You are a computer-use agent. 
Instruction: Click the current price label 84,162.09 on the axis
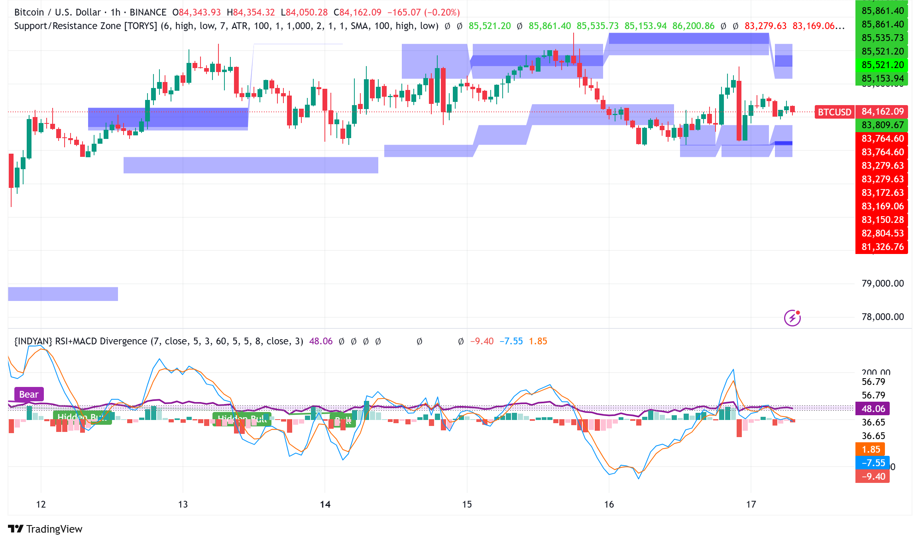click(x=882, y=111)
